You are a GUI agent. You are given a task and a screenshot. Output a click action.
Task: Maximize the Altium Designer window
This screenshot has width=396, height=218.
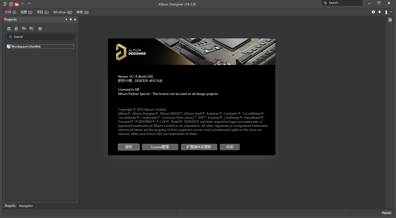click(x=379, y=3)
